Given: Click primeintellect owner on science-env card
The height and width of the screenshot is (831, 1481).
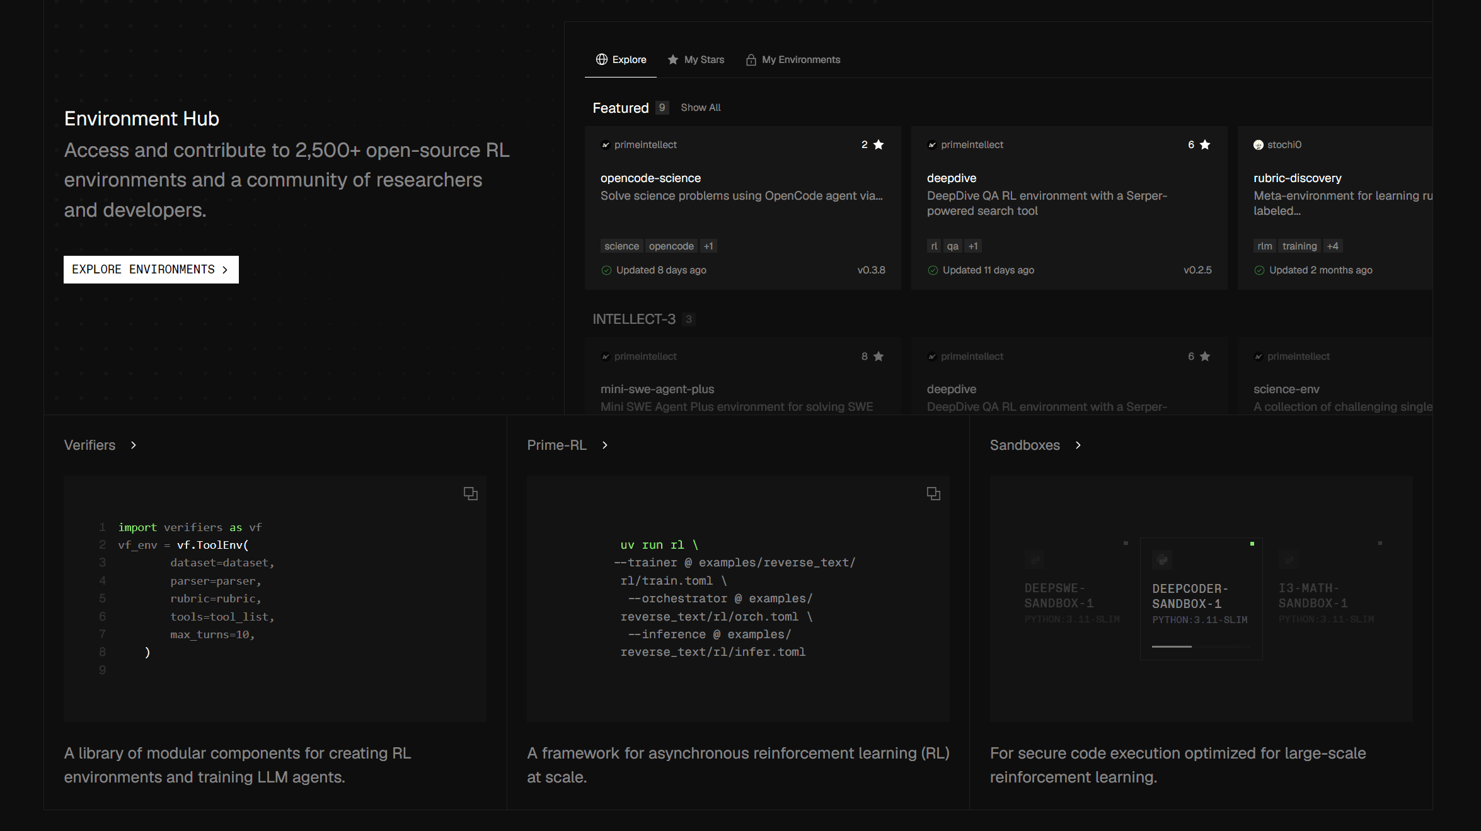Looking at the screenshot, I should [x=1298, y=357].
